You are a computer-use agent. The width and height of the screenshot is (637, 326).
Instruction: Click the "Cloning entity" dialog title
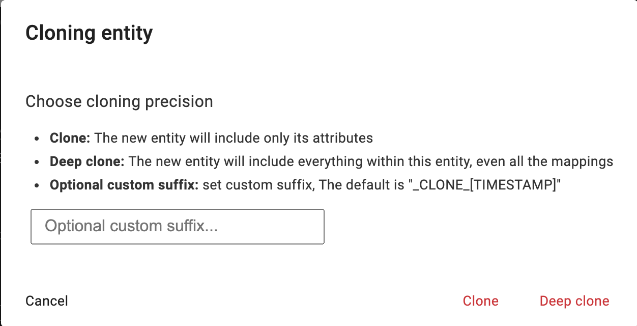point(89,34)
